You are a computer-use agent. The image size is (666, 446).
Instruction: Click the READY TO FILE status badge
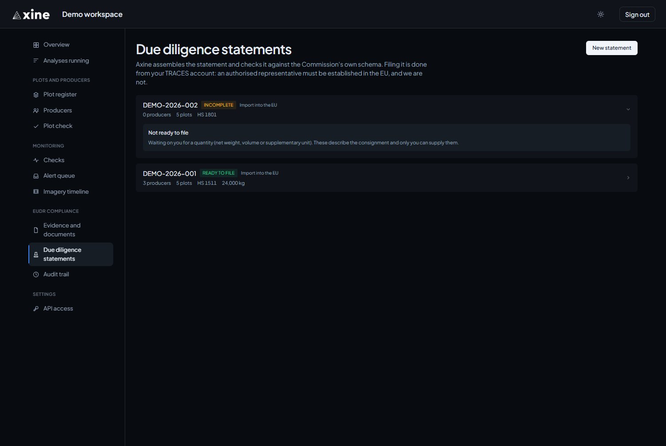pyautogui.click(x=218, y=173)
